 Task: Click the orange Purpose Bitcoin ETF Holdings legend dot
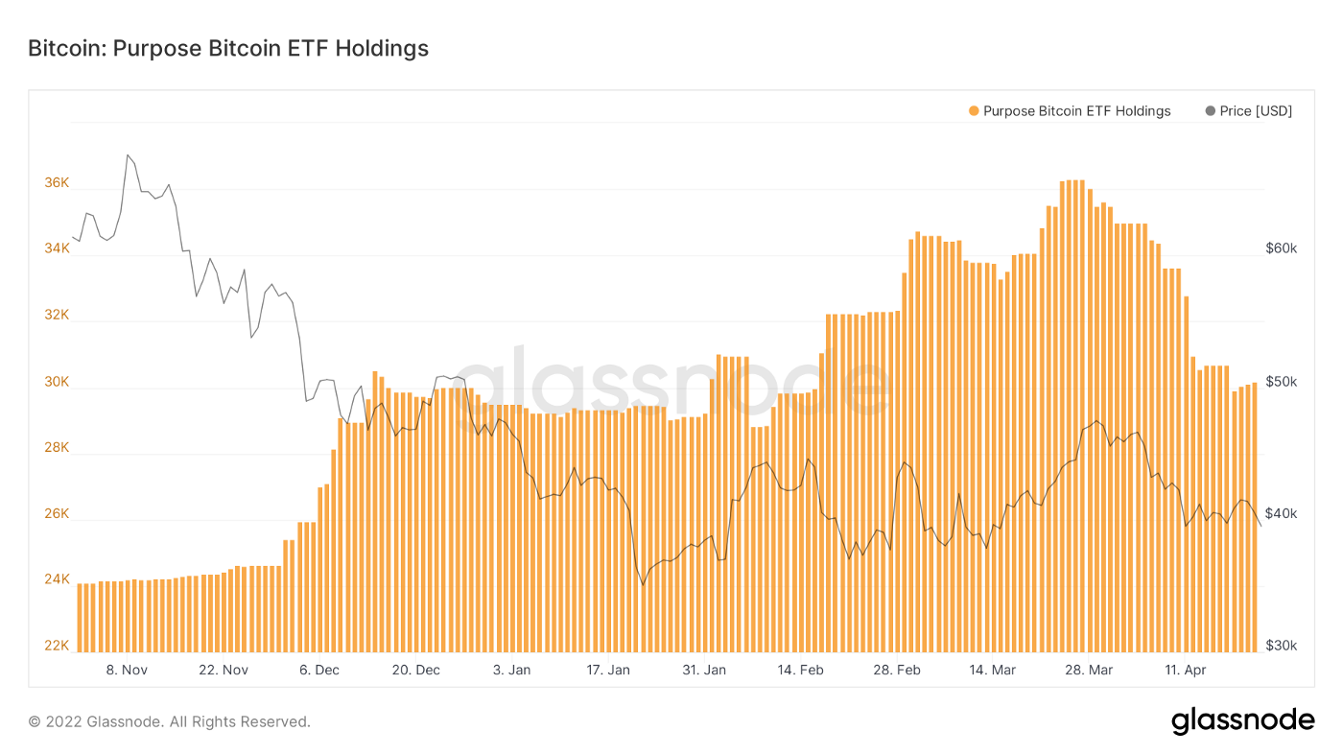[974, 111]
